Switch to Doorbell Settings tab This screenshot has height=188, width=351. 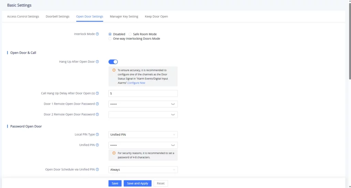pyautogui.click(x=58, y=16)
